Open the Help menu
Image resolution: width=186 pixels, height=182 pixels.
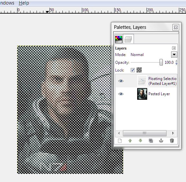coord(24,3)
